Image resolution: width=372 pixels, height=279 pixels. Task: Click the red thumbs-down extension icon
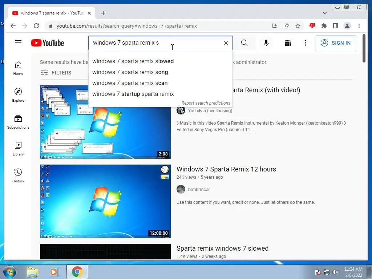point(312,26)
